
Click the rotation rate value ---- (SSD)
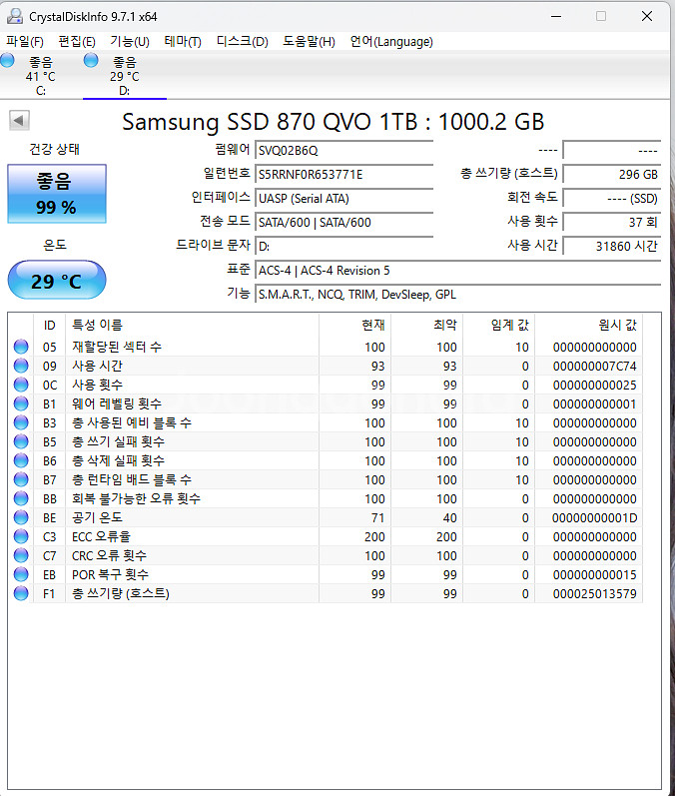[x=611, y=199]
